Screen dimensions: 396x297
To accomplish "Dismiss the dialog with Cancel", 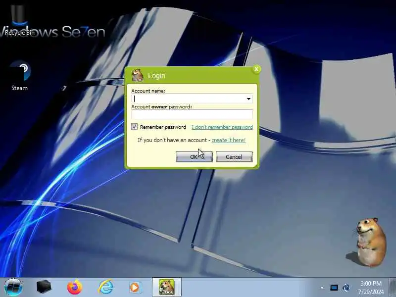I will pos(234,157).
